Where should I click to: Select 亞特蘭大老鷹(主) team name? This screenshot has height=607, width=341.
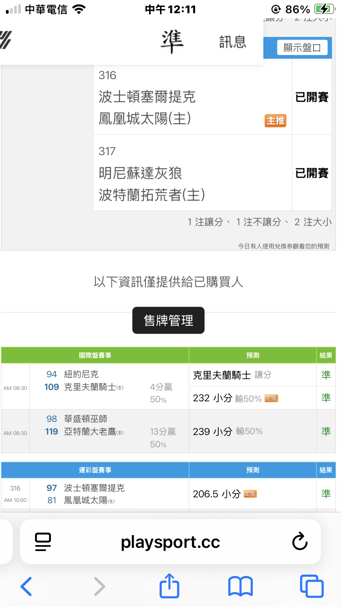(94, 431)
